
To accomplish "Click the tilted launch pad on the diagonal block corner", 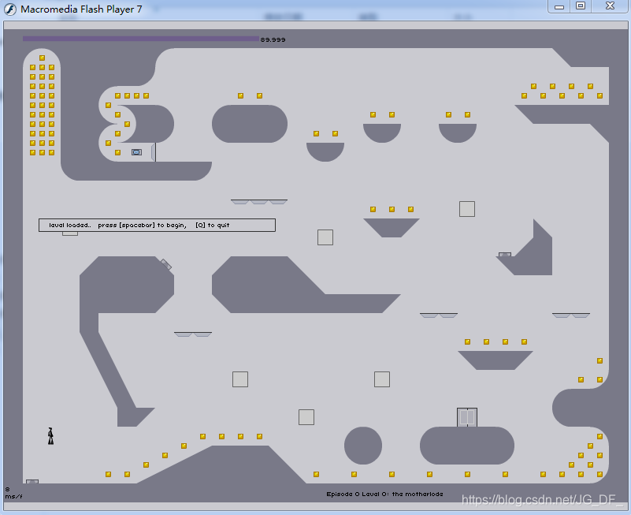I will coord(165,264).
